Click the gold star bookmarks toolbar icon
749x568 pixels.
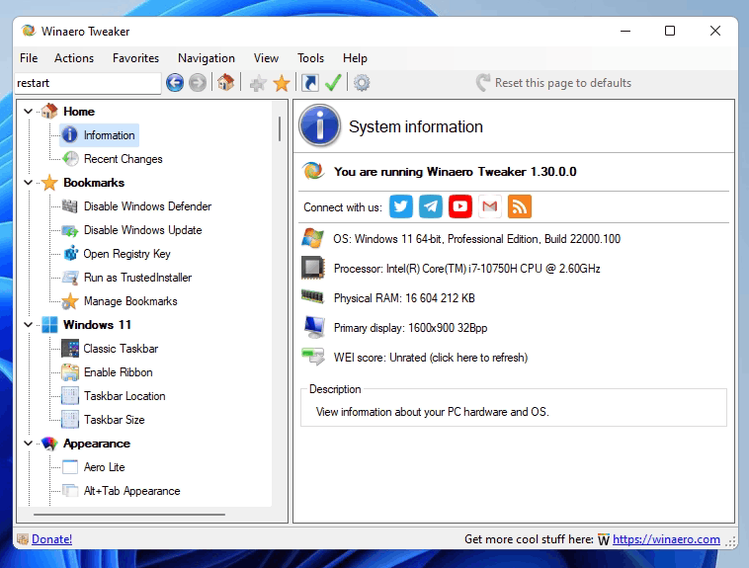[x=282, y=83]
